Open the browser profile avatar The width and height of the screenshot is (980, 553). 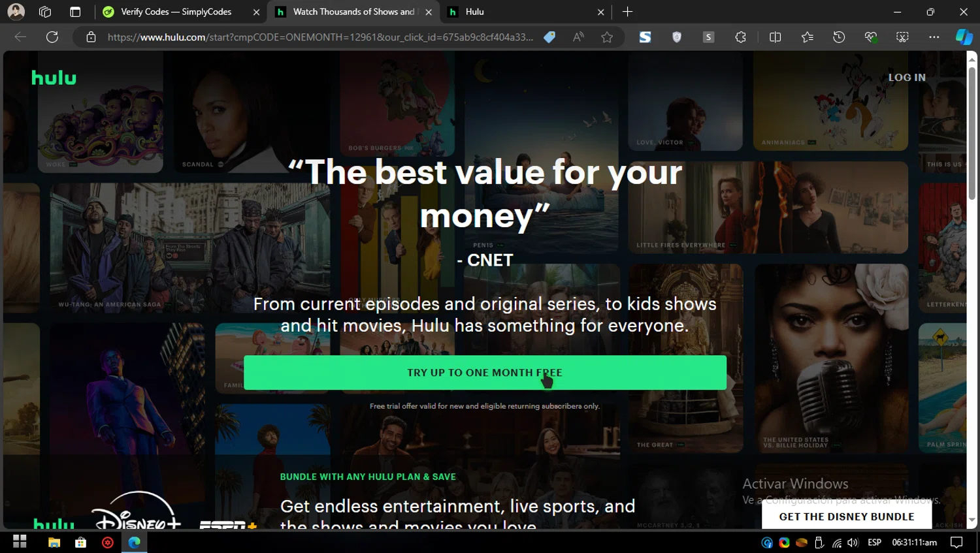16,12
